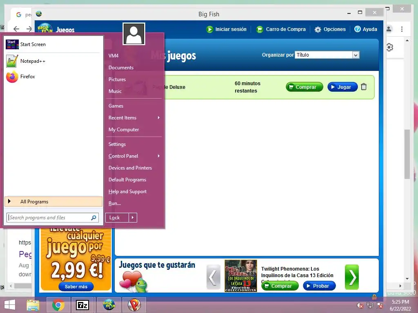This screenshot has width=418, height=313.
Task: Click the Windows Start button
Action: pyautogui.click(x=10, y=305)
